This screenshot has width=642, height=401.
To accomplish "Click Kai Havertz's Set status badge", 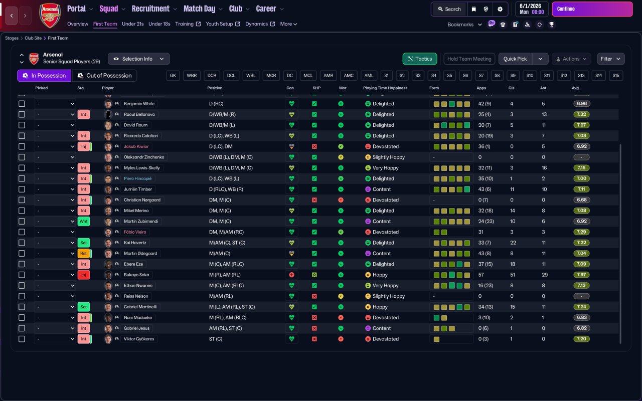I will (84, 243).
